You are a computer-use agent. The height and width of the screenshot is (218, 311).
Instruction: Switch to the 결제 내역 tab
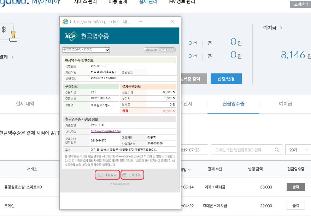25,104
